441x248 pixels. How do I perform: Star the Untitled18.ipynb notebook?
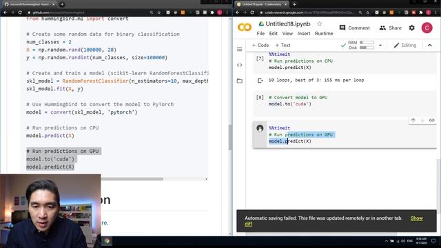pos(319,24)
